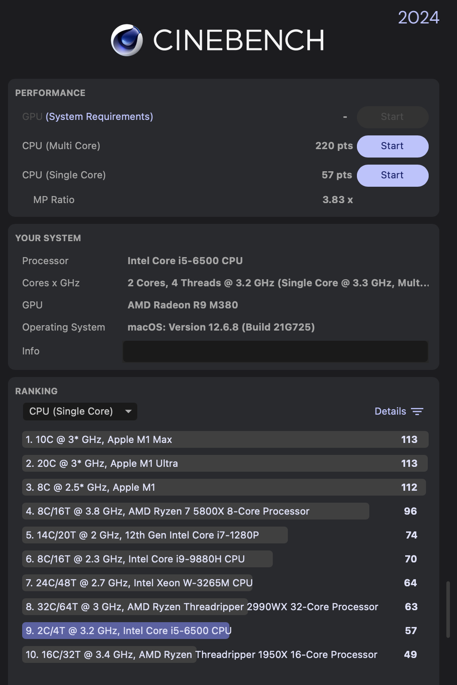Select the AMD Ryzen 7 5800X ranking bar
This screenshot has height=685, width=457.
(195, 511)
